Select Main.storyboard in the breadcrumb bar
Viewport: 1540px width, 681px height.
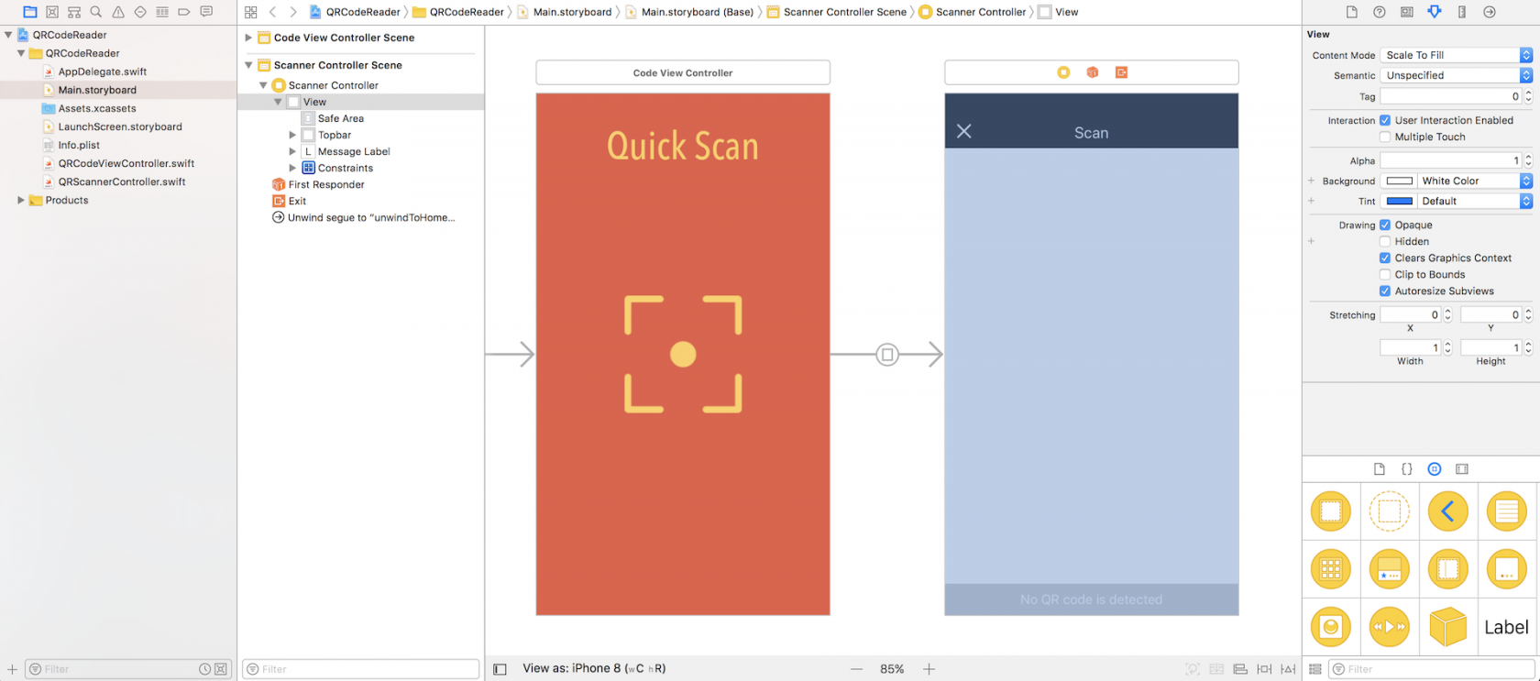pos(572,12)
